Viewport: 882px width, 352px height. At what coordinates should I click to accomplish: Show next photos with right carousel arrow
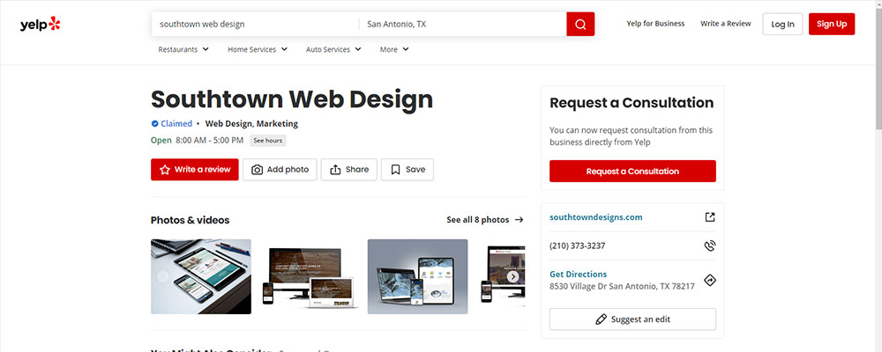512,276
